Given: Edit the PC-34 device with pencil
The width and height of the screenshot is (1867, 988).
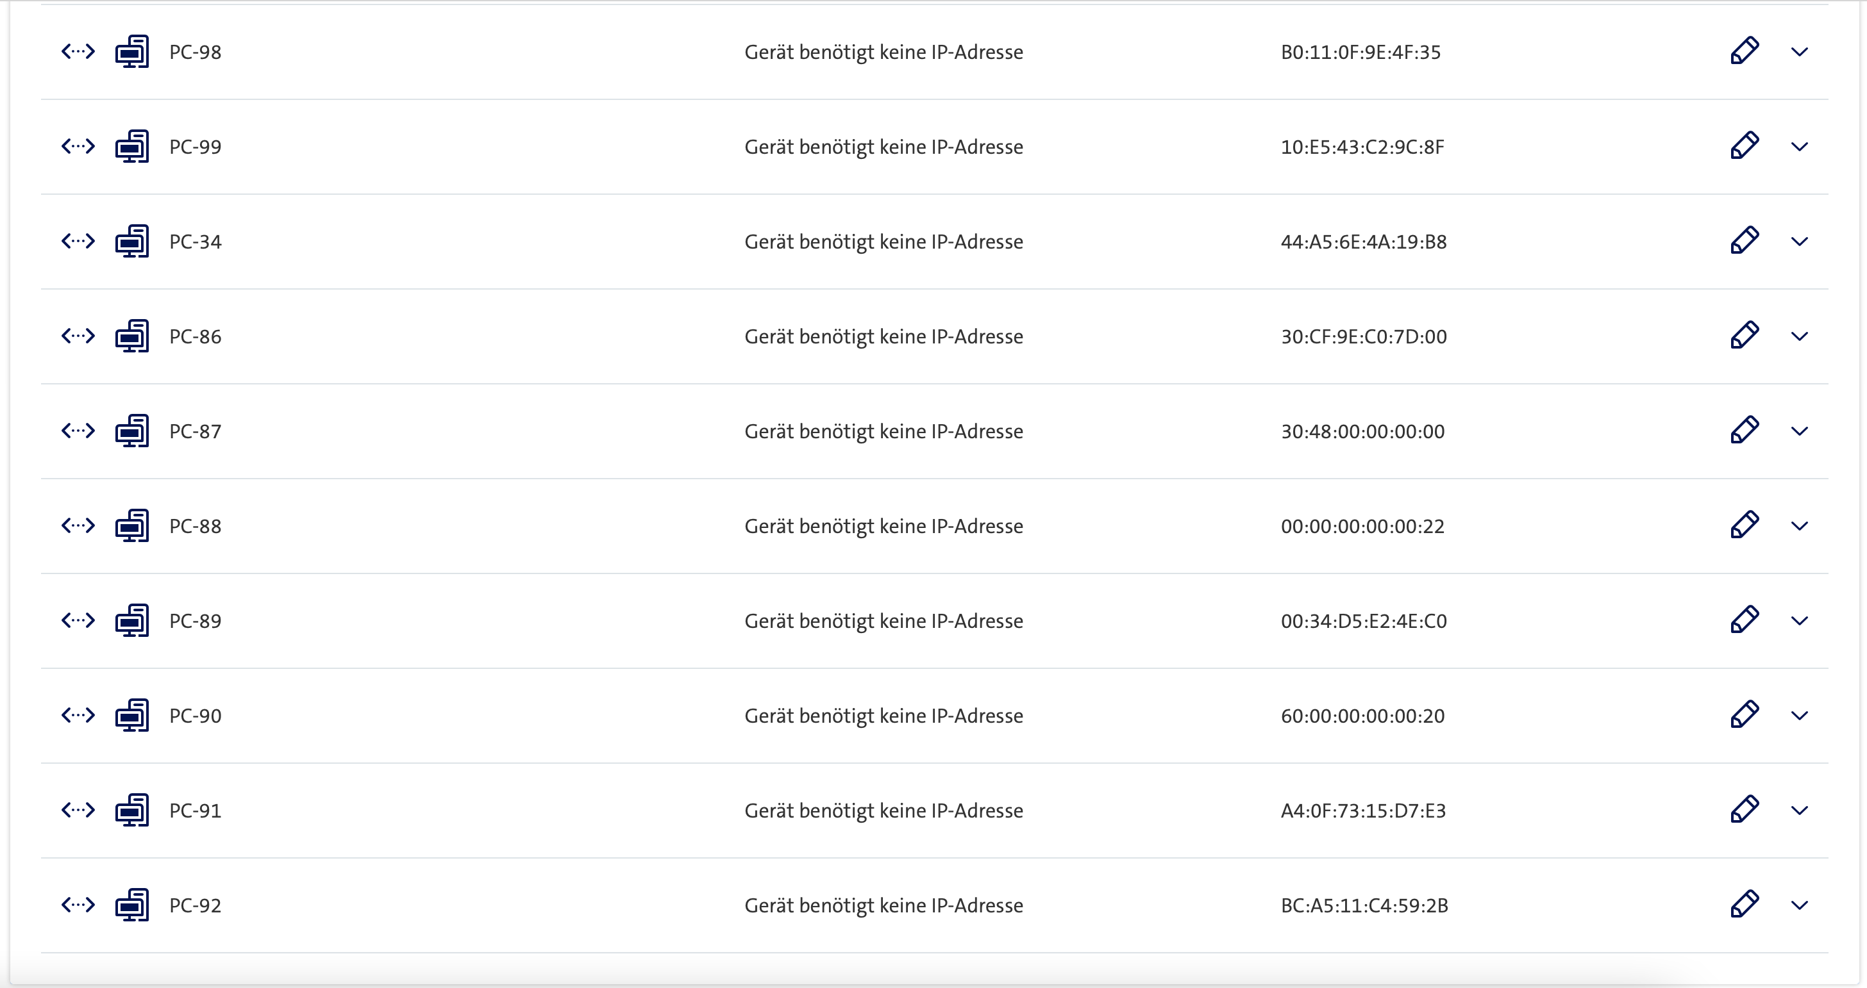Looking at the screenshot, I should (1744, 241).
